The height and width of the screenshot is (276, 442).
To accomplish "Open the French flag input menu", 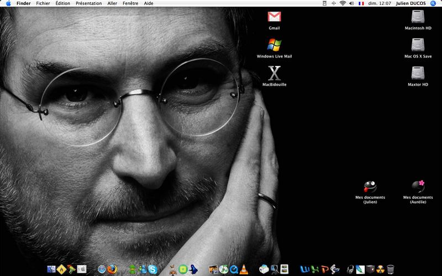I will (x=361, y=3).
